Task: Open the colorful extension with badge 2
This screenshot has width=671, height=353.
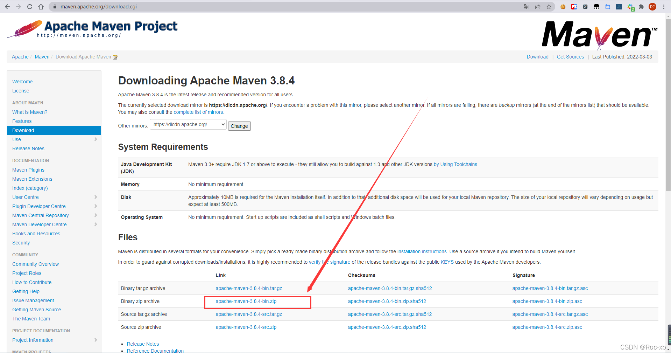Action: pyautogui.click(x=630, y=7)
